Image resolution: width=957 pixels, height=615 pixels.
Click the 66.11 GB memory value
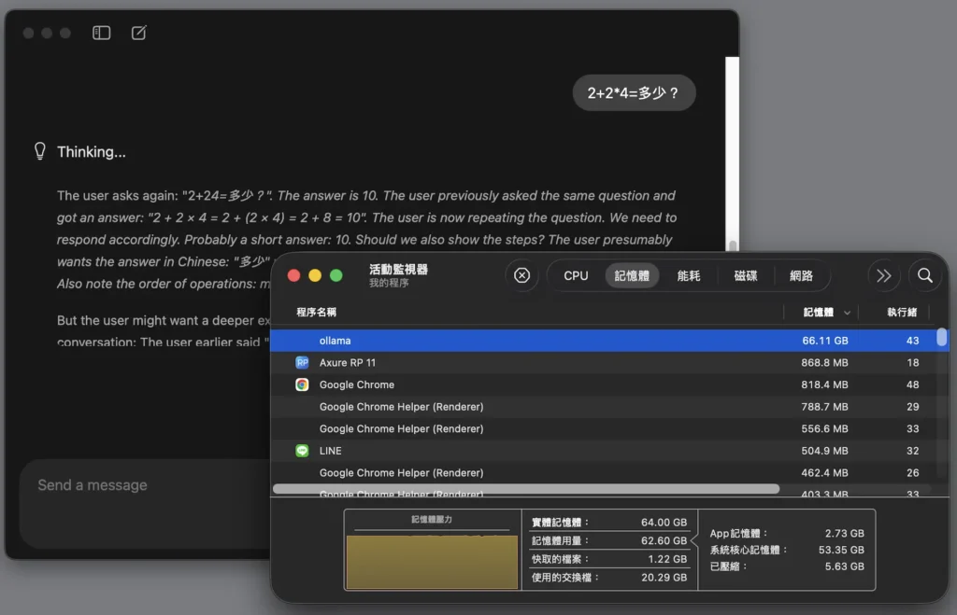tap(824, 341)
